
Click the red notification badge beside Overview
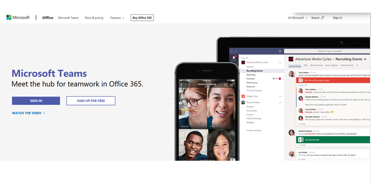(x=280, y=79)
